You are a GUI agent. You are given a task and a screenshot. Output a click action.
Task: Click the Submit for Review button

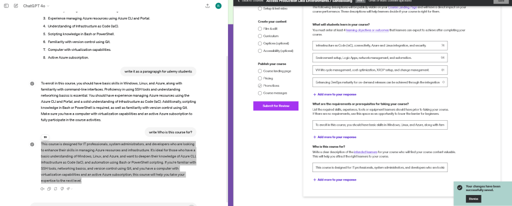pos(276,106)
